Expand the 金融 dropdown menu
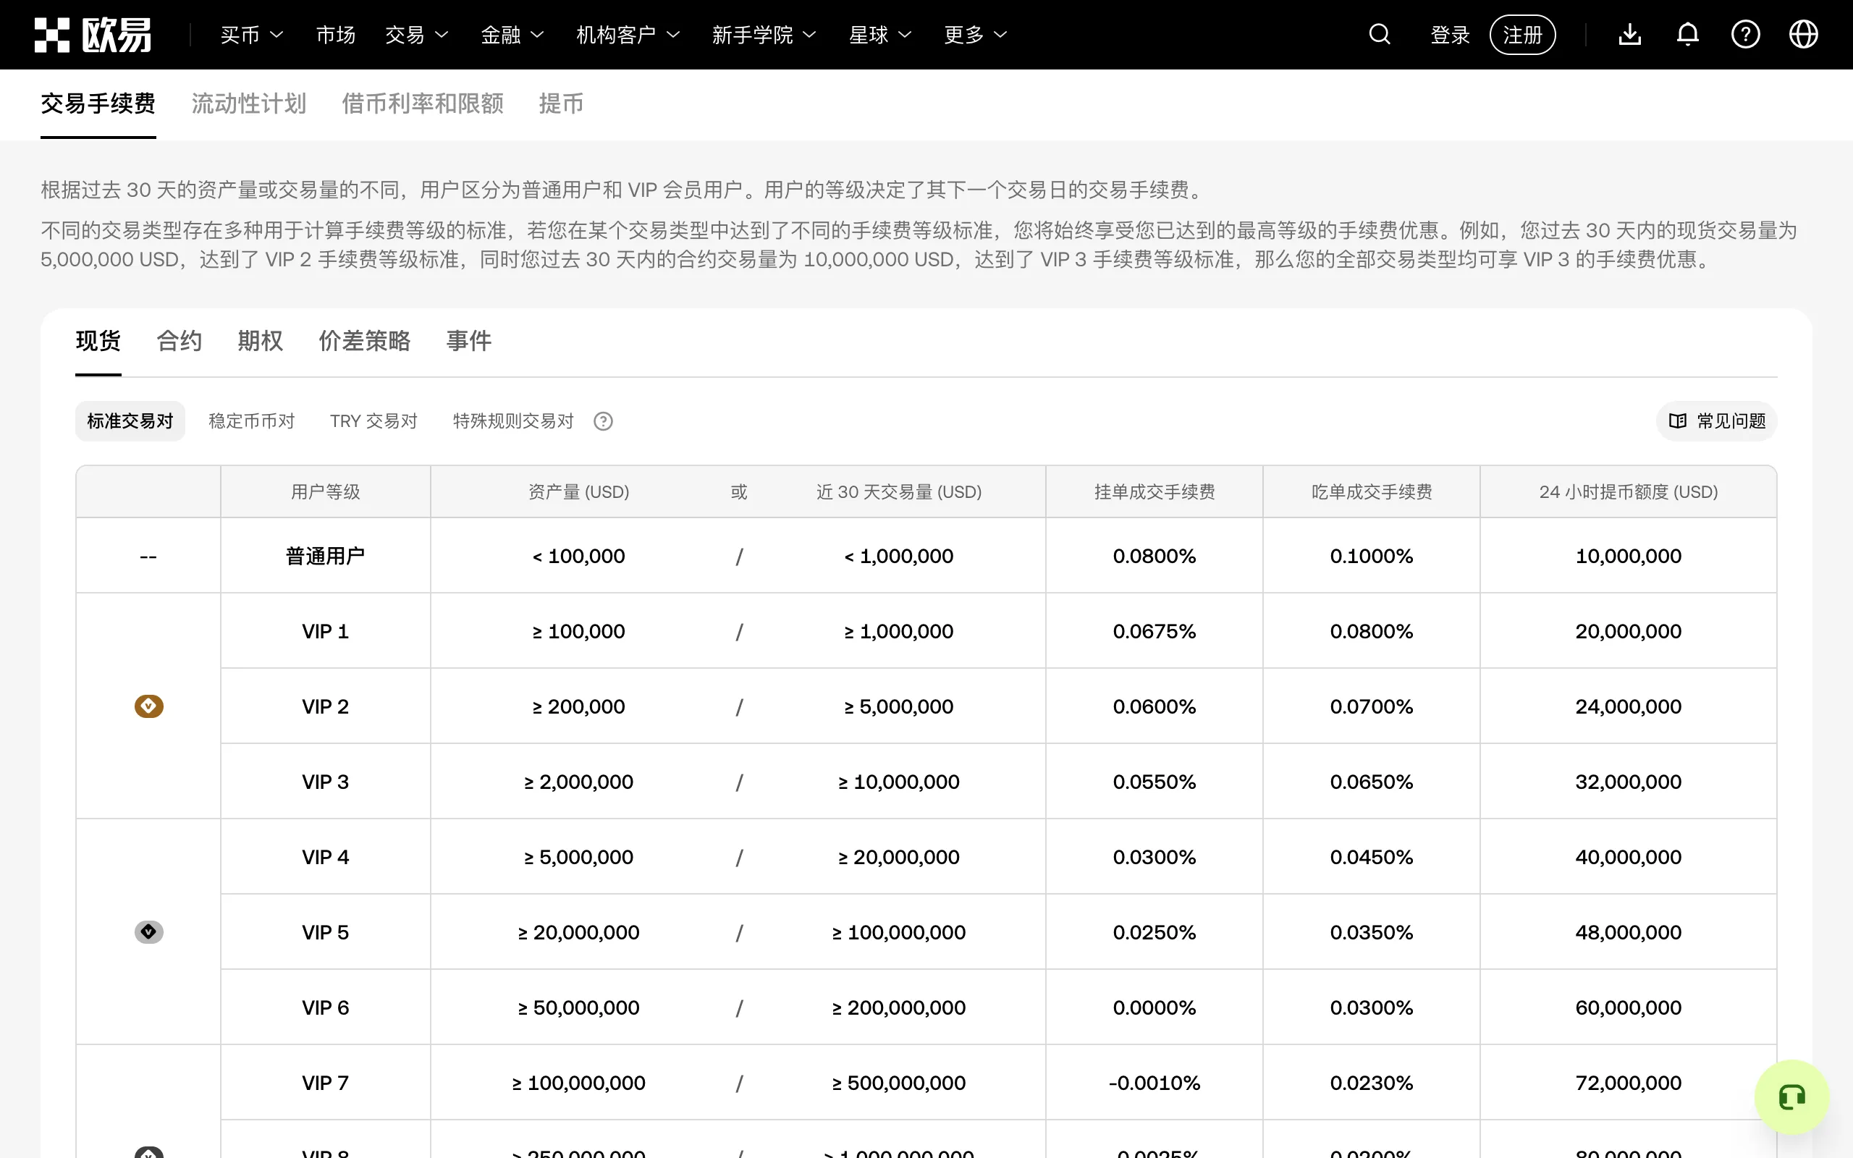 [x=512, y=35]
